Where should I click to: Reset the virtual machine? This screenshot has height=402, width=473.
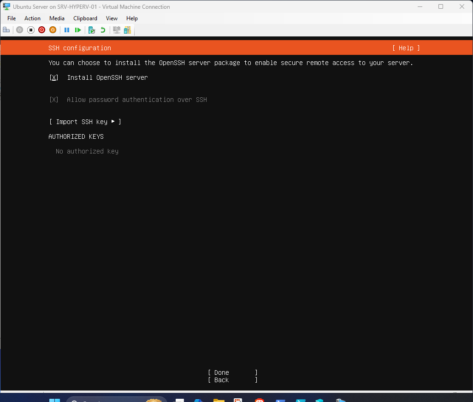[78, 30]
